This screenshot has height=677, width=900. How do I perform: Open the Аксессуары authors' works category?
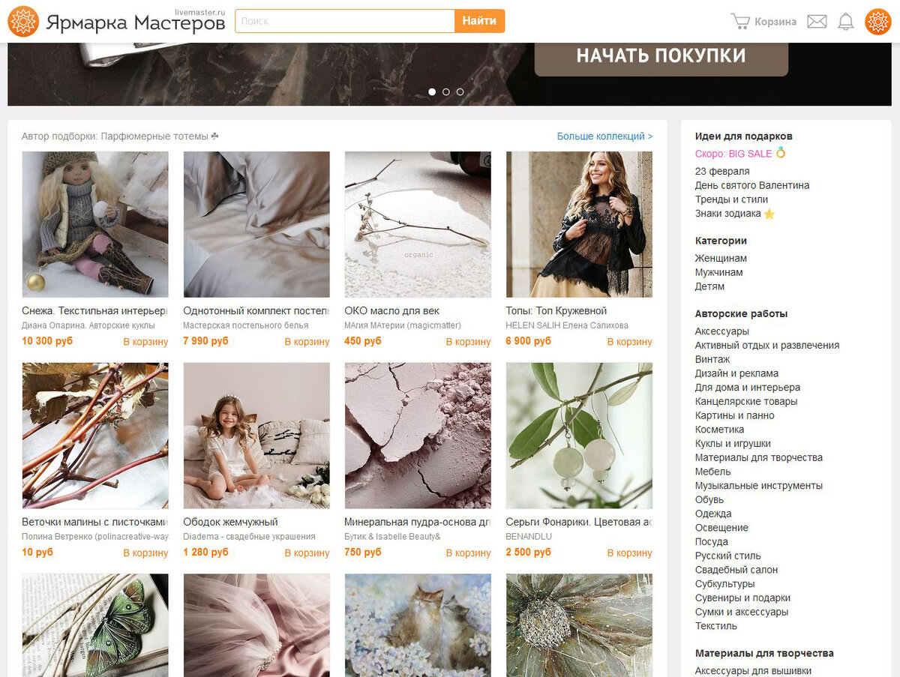[722, 331]
